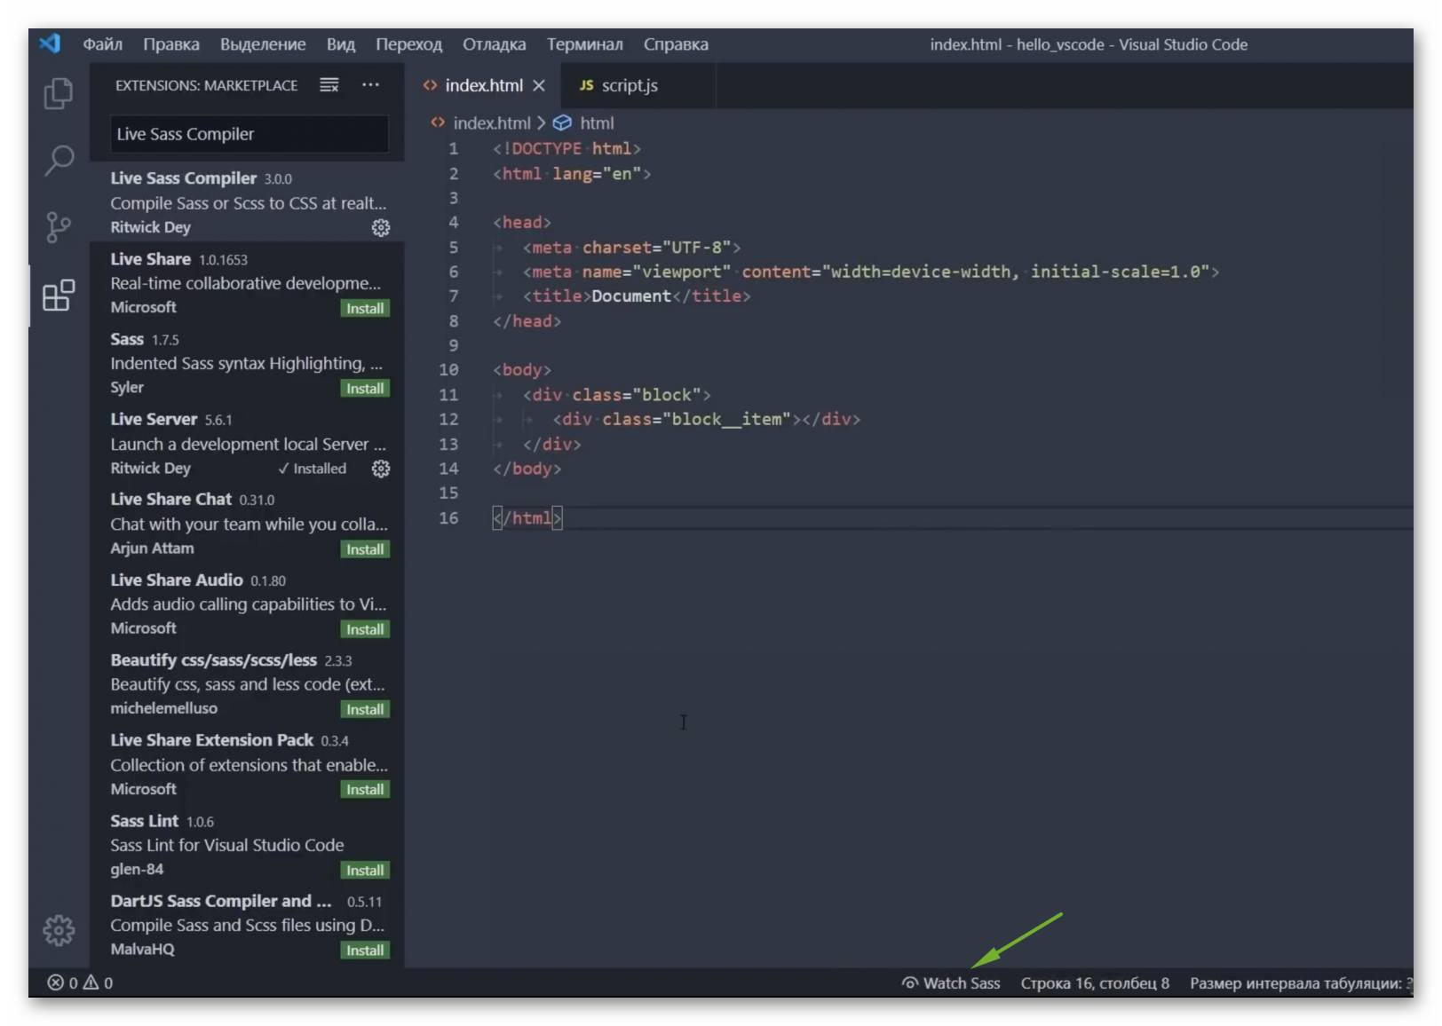Viewport: 1442px width, 1026px height.
Task: Open the Manage gear in activity bar
Action: tap(59, 930)
